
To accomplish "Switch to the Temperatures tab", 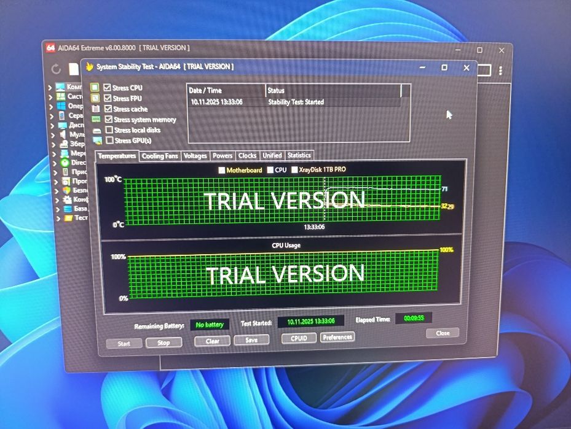I will pos(117,156).
